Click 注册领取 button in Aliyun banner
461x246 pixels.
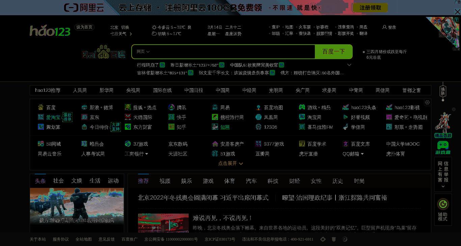coord(370,7)
